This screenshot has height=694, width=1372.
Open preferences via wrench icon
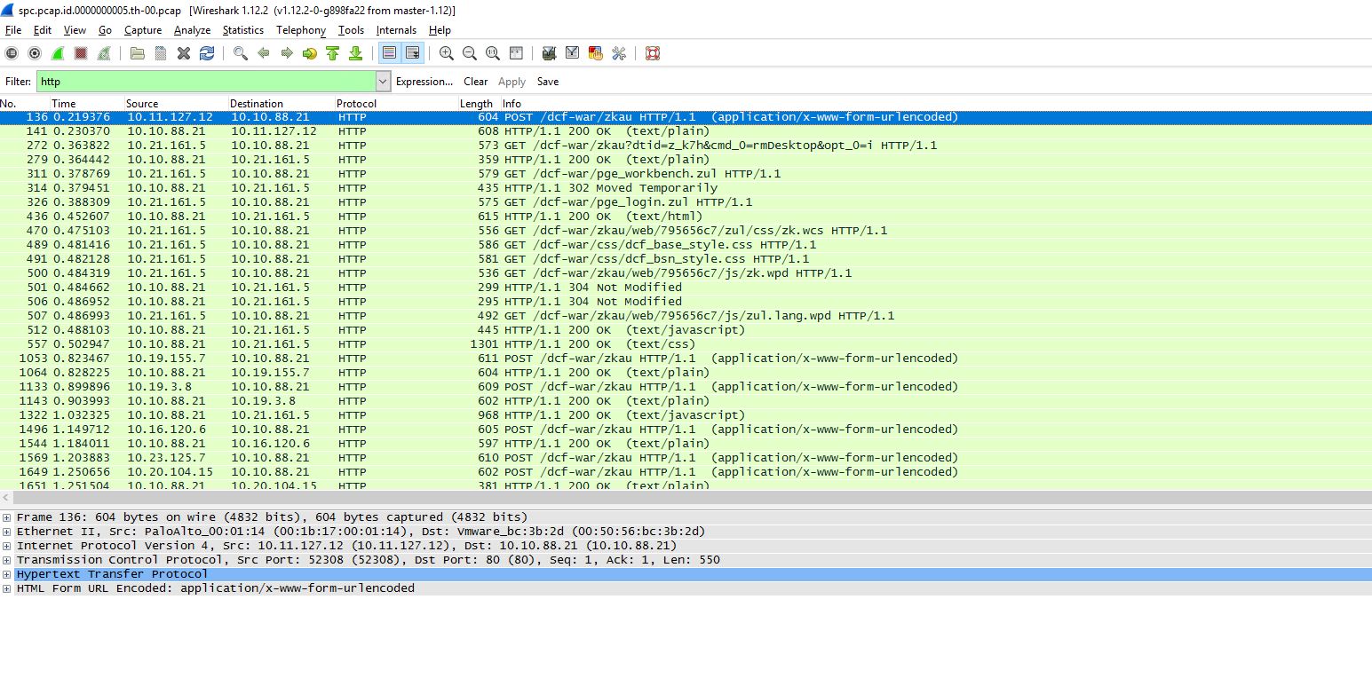pos(619,53)
